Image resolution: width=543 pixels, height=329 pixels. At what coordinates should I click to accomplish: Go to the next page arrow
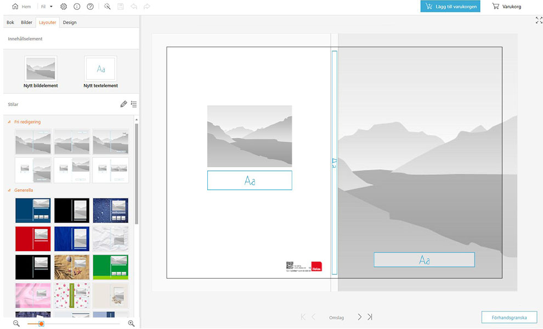point(360,317)
